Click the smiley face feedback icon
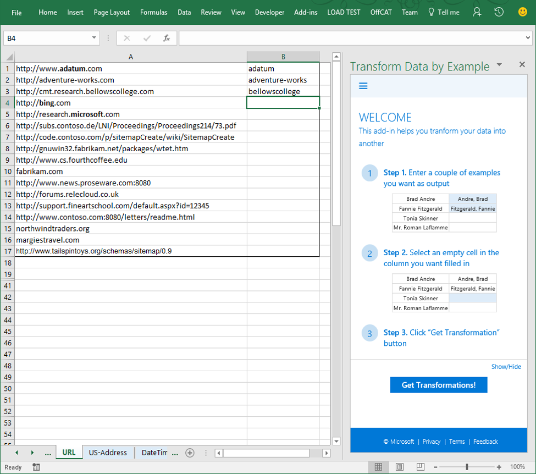Screen dimensions: 536x474 (522, 12)
